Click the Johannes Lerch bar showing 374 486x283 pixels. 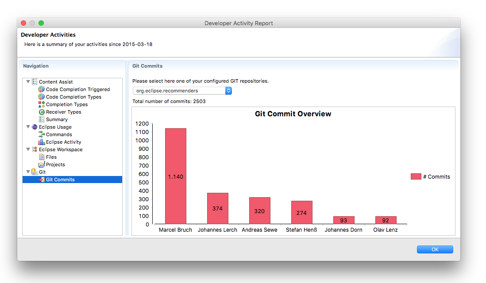point(217,208)
